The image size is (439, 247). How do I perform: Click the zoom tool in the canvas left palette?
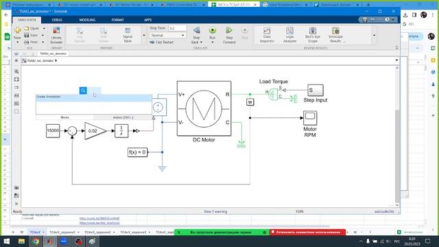[x=16, y=71]
